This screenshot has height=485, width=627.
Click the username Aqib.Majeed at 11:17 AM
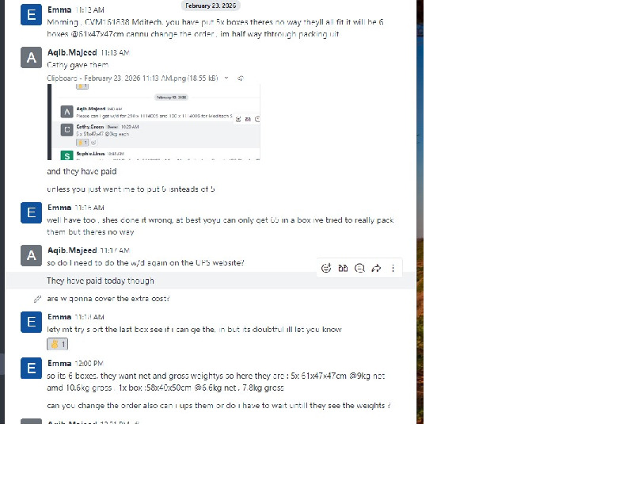click(72, 250)
